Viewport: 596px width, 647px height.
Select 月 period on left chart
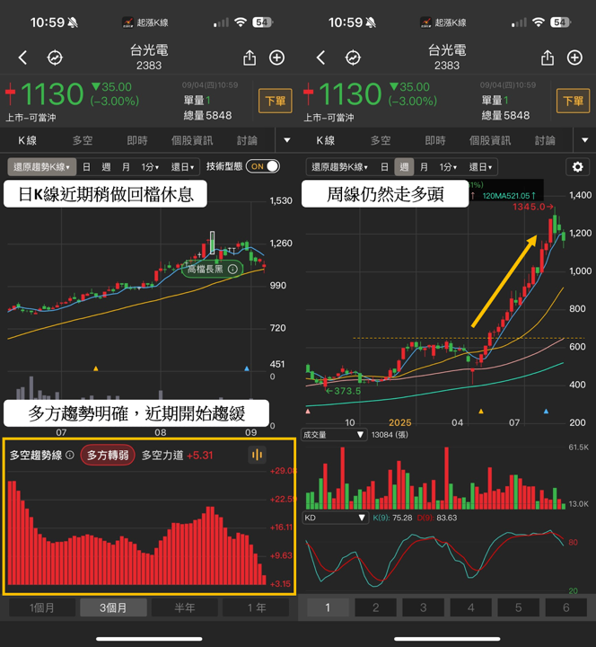(126, 167)
